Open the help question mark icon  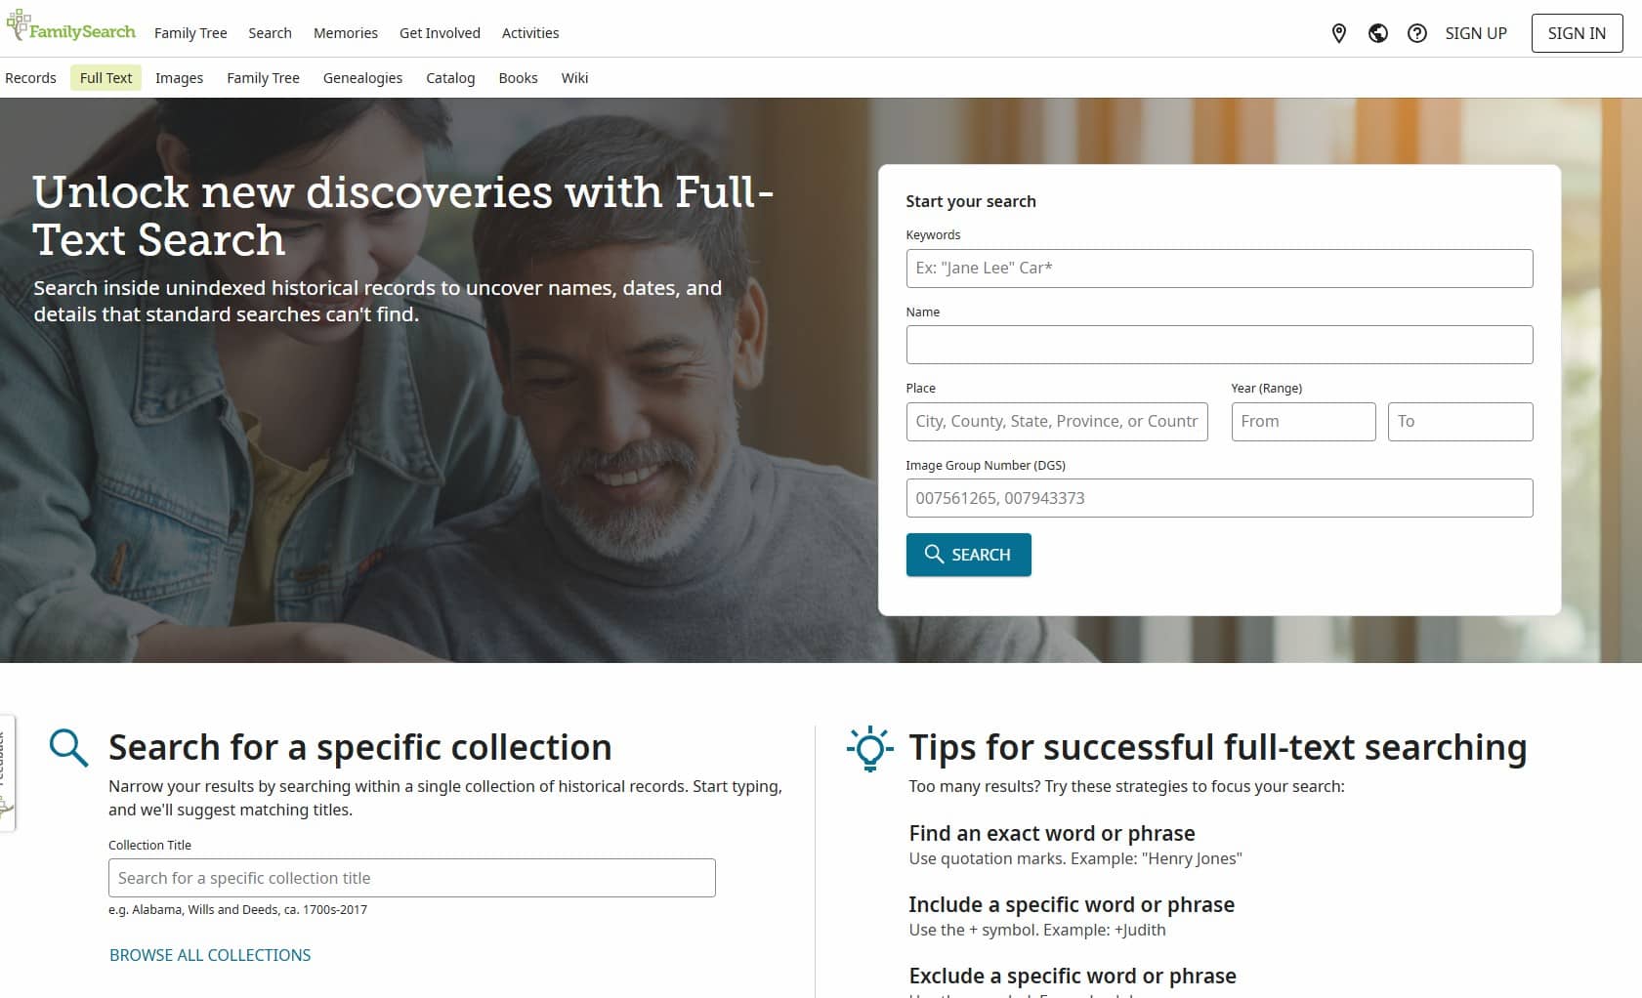point(1417,33)
